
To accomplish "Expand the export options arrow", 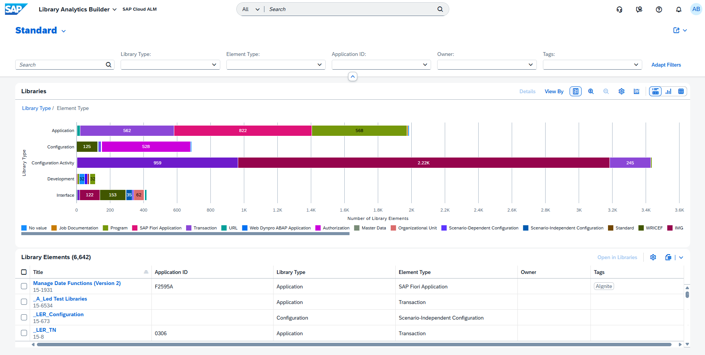I will 681,257.
